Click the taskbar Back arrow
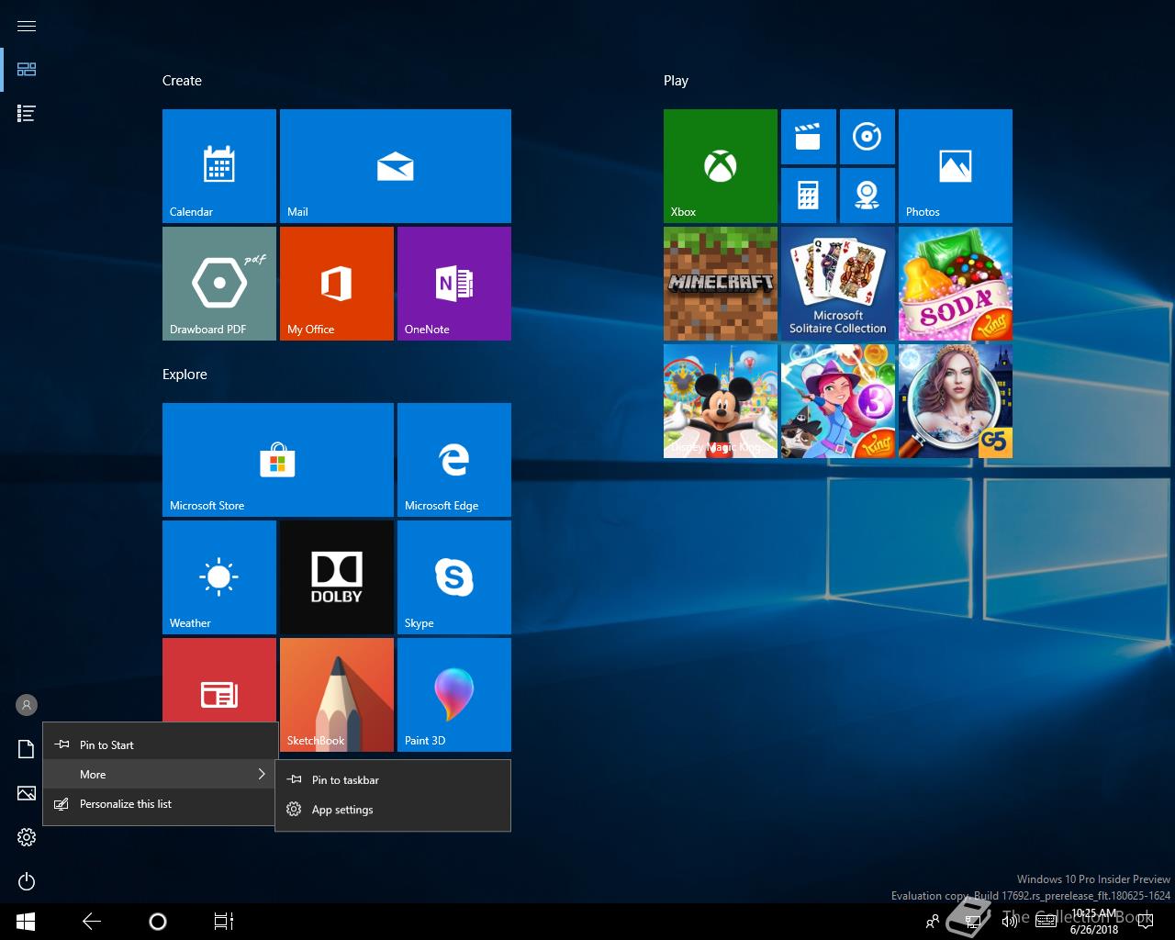This screenshot has height=940, width=1175. (92, 922)
